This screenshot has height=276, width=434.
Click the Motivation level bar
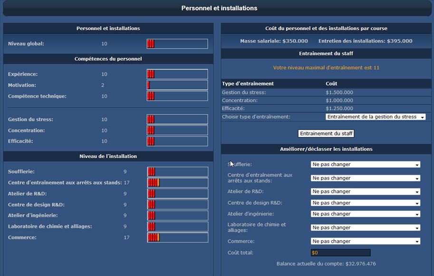(x=177, y=85)
